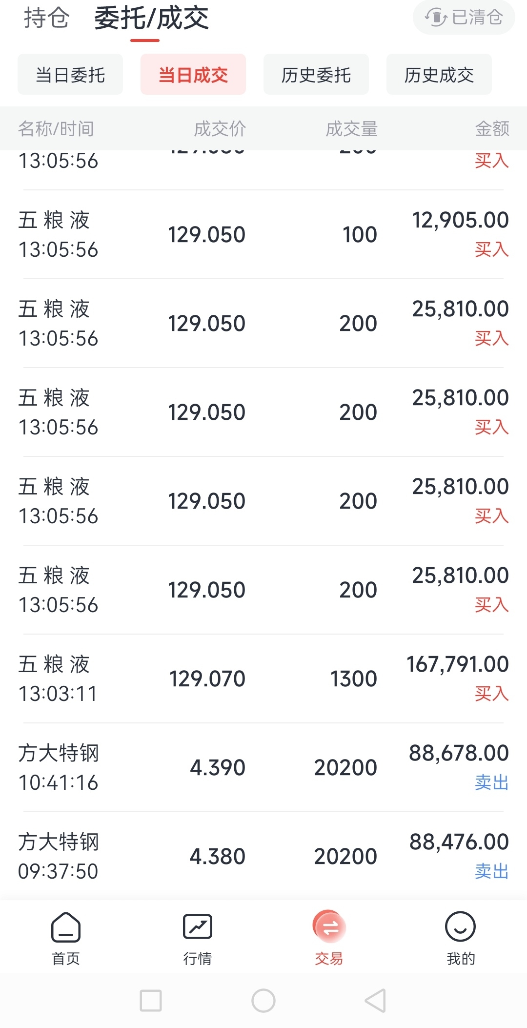
Task: Show 当日委托 orders
Action: pyautogui.click(x=70, y=75)
